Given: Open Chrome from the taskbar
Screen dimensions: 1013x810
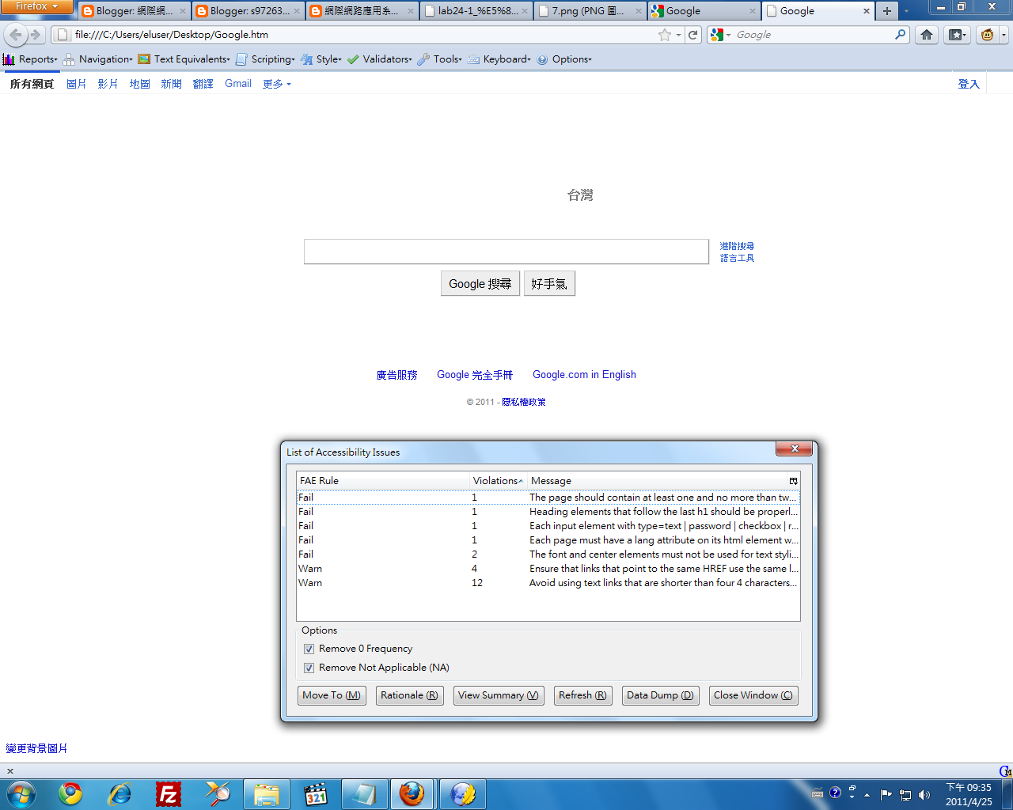Looking at the screenshot, I should (x=70, y=793).
